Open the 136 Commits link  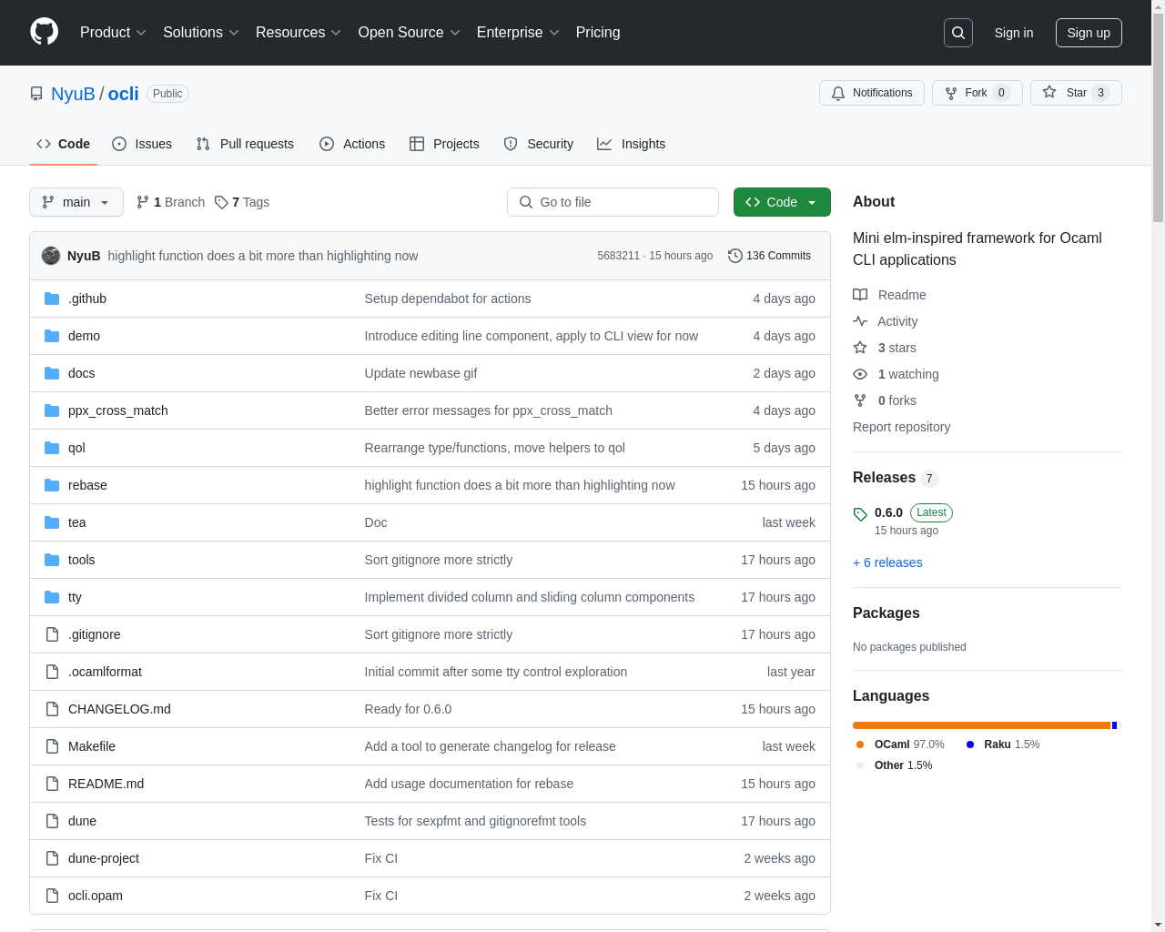770,256
